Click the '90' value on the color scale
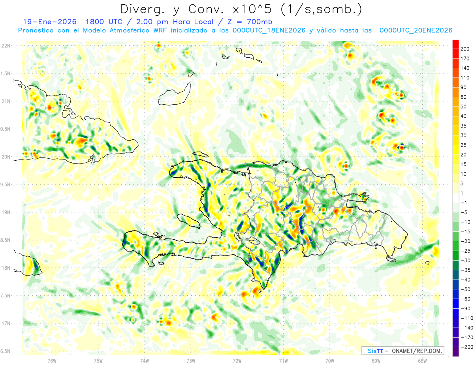 click(464, 87)
